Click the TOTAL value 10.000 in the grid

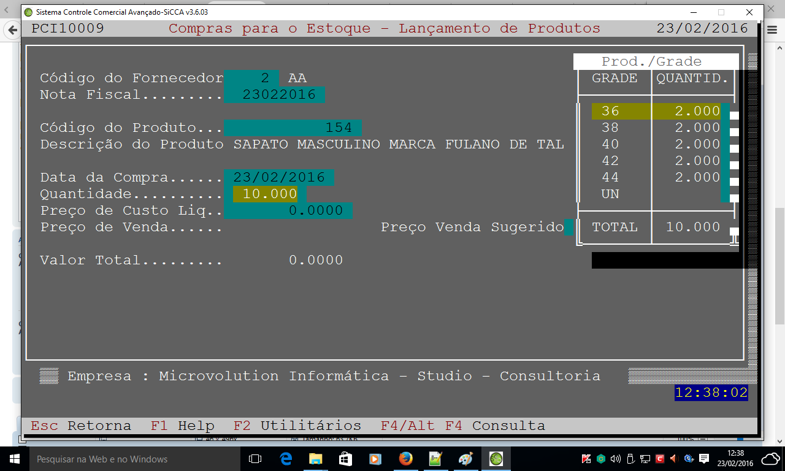[x=693, y=227]
